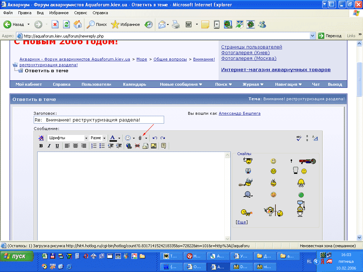This screenshot has height=272, width=363.
Task: Insert an ordered numbered list
Action: (x=94, y=146)
